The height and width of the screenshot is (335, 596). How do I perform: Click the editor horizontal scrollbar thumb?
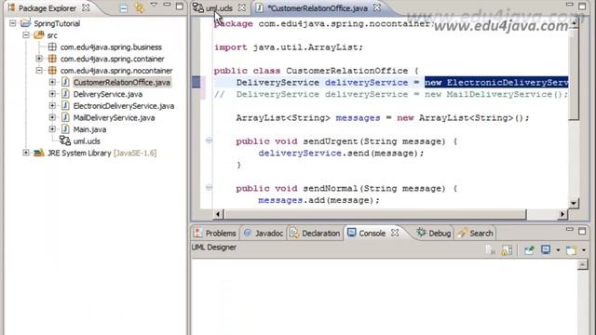374,214
